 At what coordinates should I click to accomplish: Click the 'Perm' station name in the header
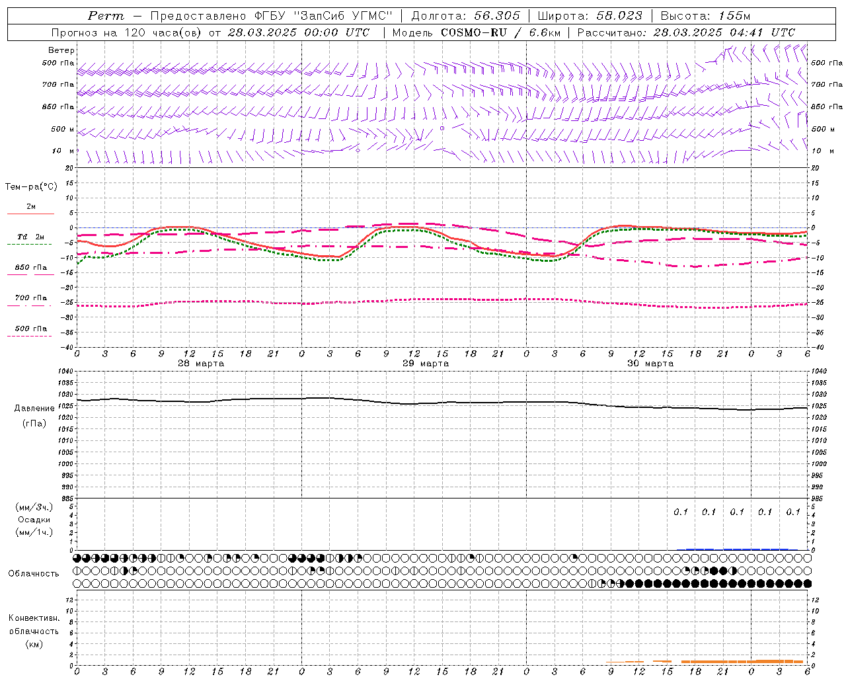click(106, 16)
